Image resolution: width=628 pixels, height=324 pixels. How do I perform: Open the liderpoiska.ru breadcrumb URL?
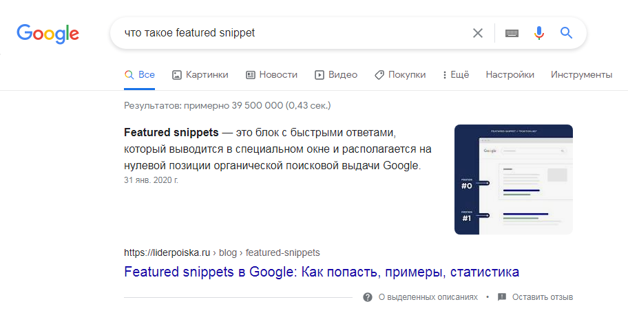pyautogui.click(x=222, y=252)
